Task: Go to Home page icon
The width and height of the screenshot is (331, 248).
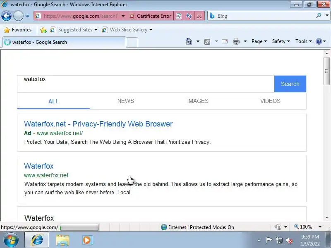Action: click(x=189, y=41)
